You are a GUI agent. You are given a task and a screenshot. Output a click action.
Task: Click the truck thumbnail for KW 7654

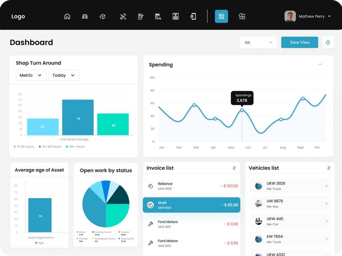tap(259, 239)
